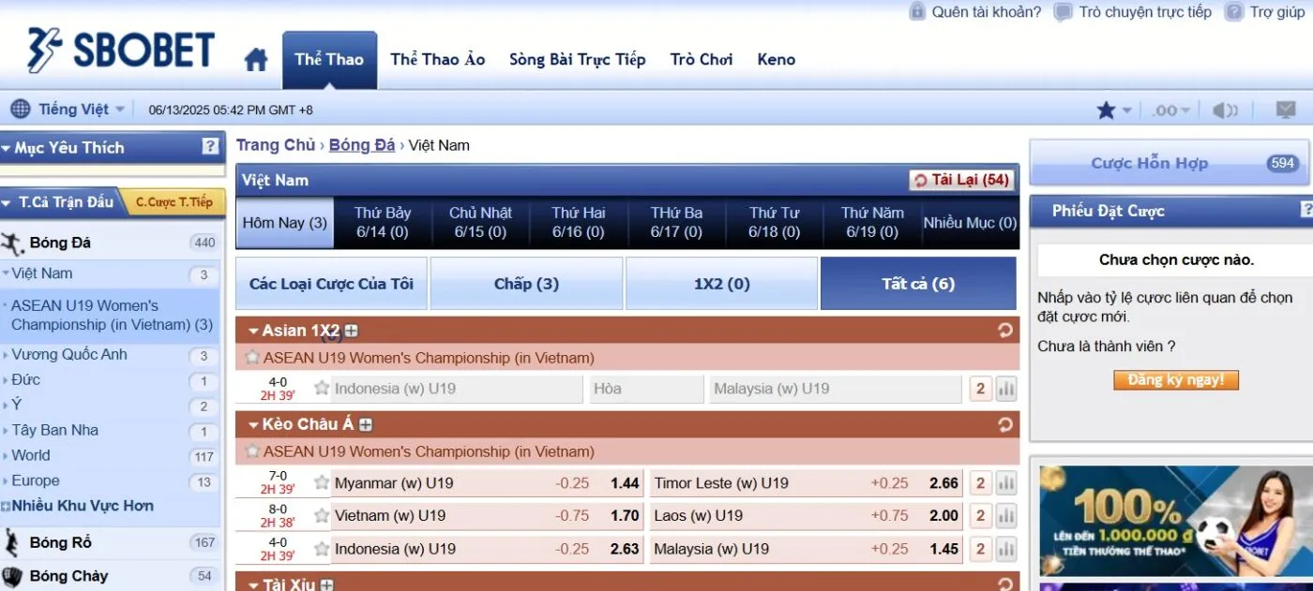This screenshot has width=1313, height=591.
Task: Select the Chấp (3) tab
Action: coord(526,284)
